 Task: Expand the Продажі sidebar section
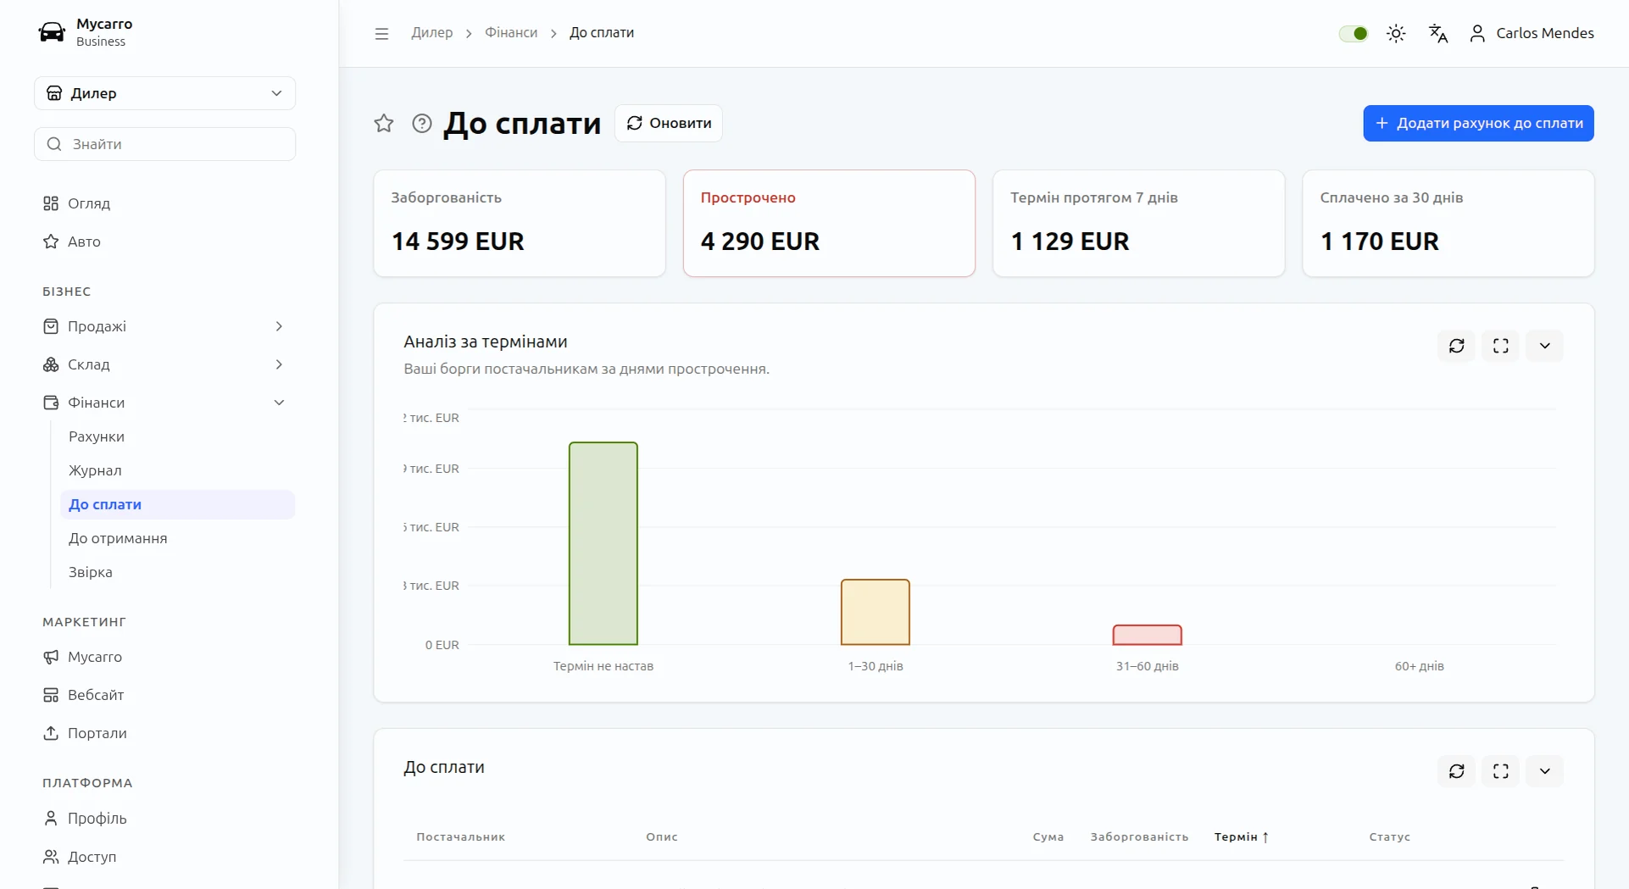164,326
